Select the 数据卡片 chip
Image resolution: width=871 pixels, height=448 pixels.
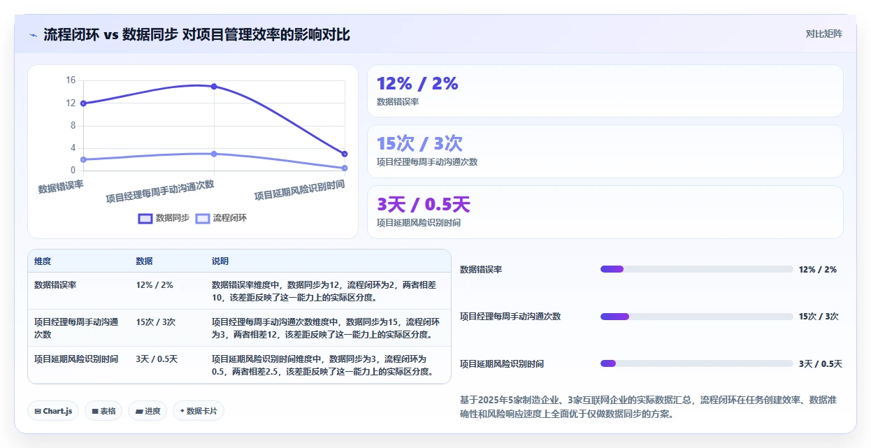click(x=199, y=411)
